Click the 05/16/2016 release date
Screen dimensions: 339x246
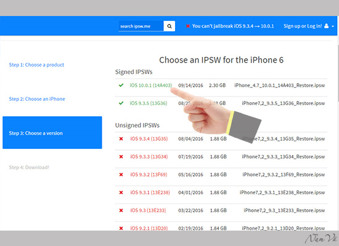pos(190,175)
